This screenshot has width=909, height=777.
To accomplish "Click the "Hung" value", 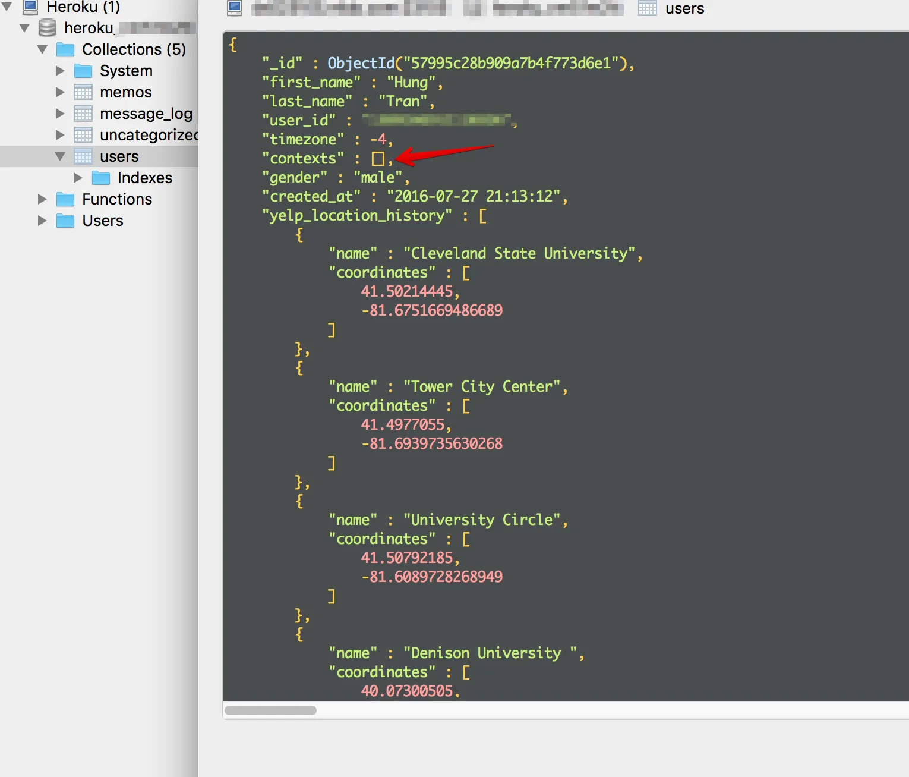I will click(x=411, y=82).
